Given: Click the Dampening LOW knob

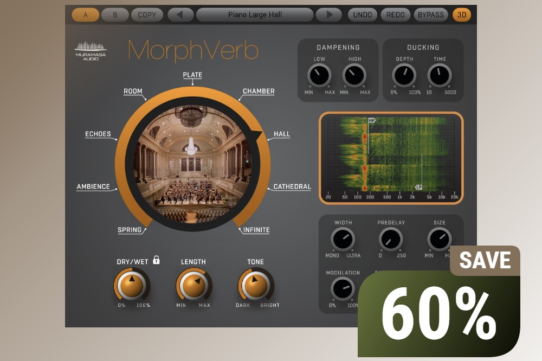Looking at the screenshot, I should pyautogui.click(x=319, y=75).
